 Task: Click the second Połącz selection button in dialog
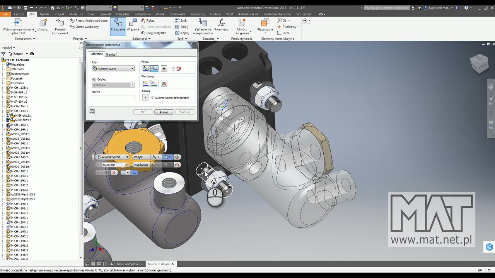(x=154, y=69)
